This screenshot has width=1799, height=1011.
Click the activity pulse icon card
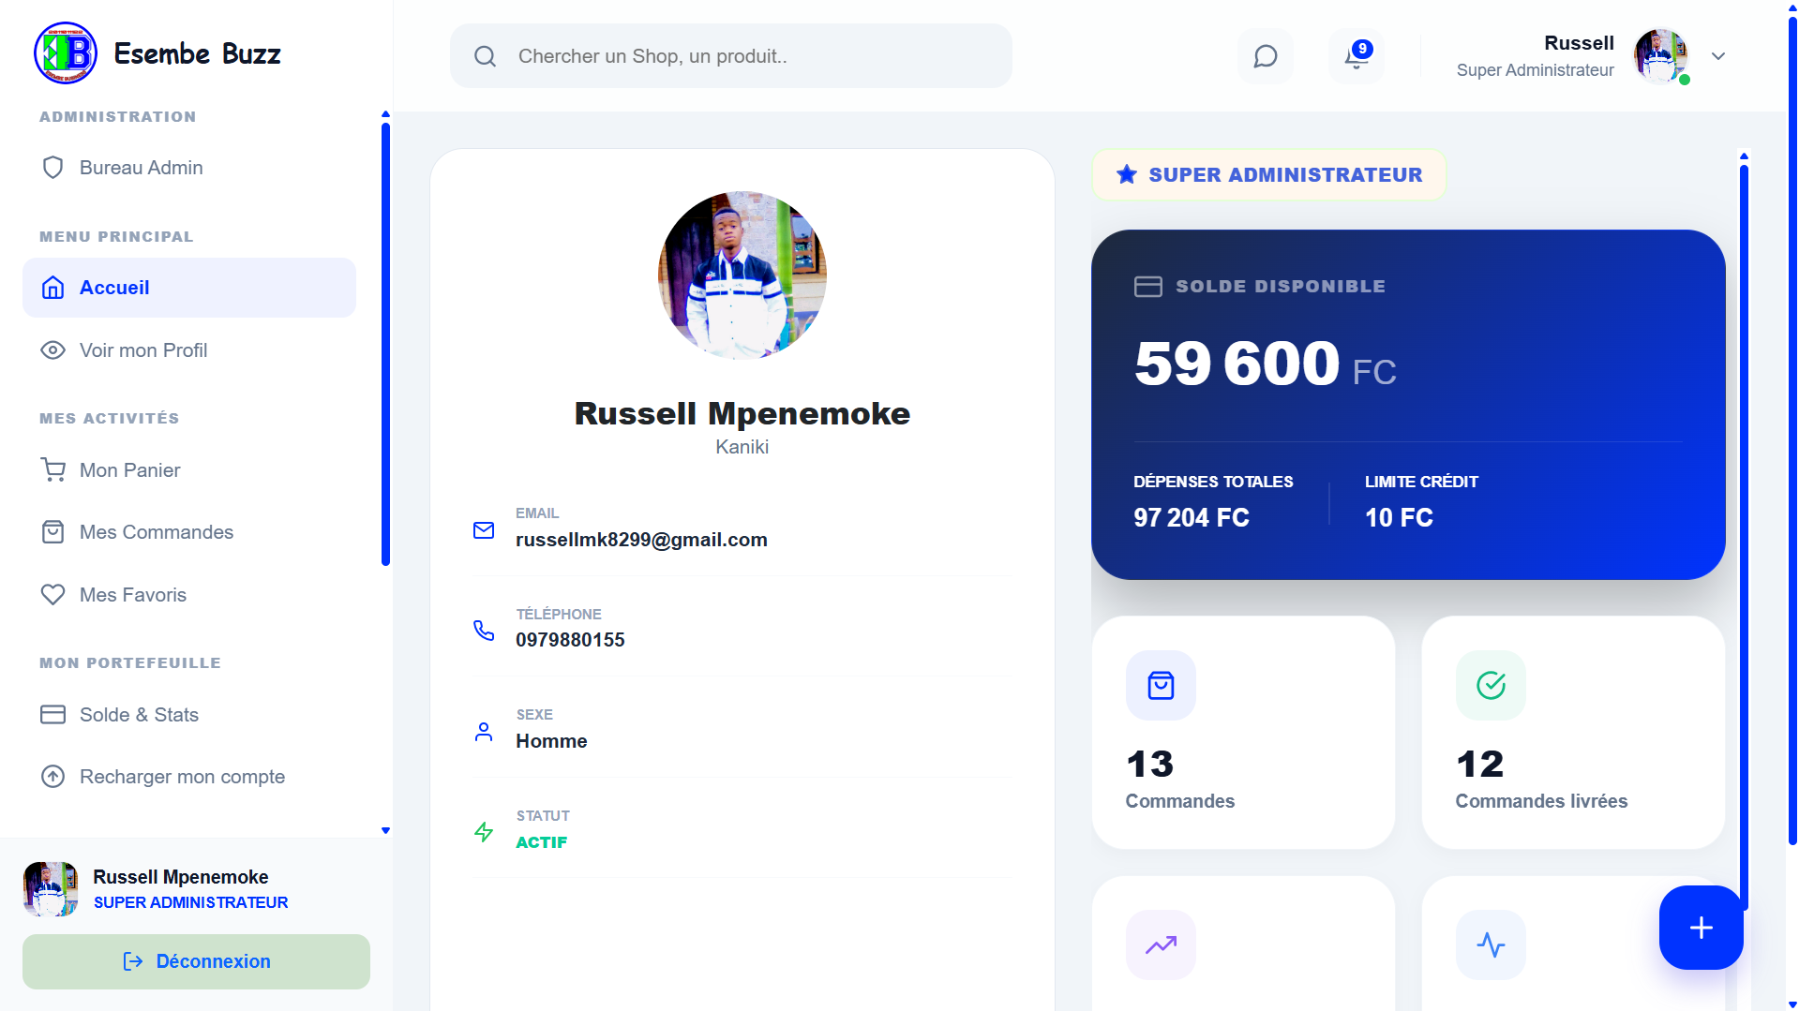1491,945
